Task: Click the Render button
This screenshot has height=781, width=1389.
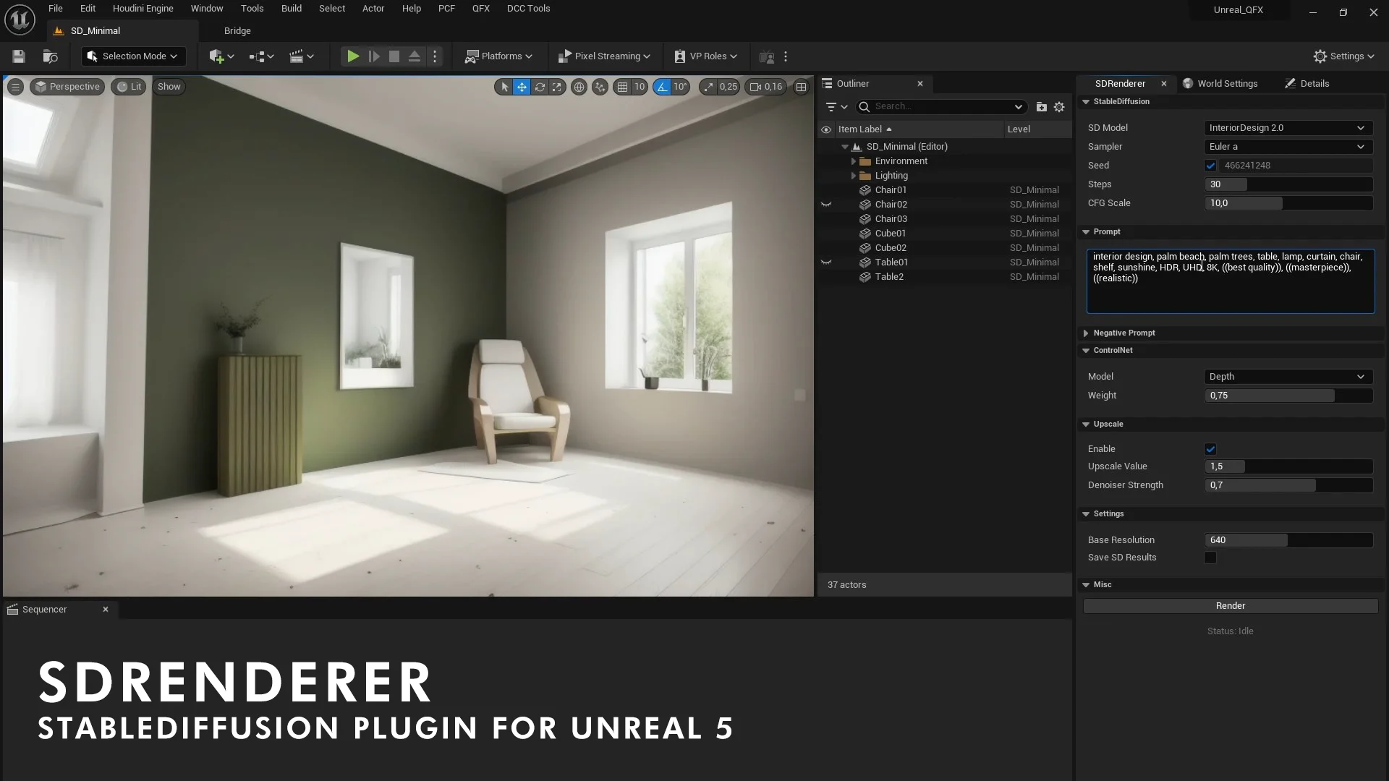Action: (x=1230, y=605)
